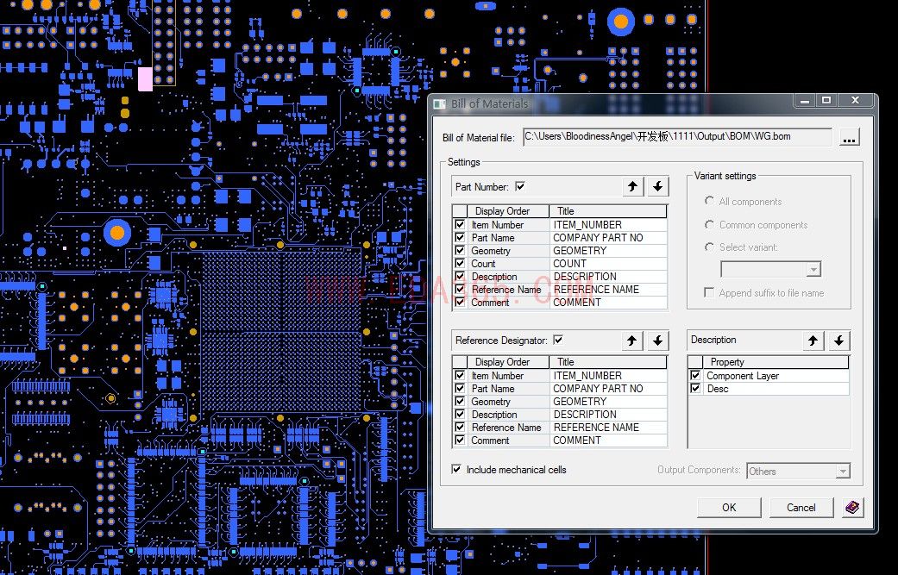Move item down in Reference Designator list
This screenshot has height=575, width=898.
658,341
